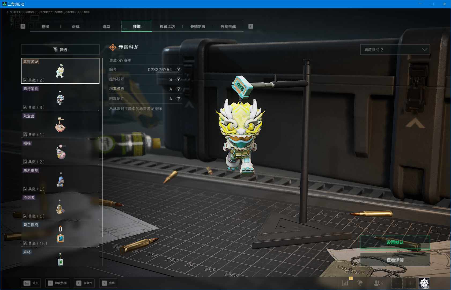
Task: Click the help icon beside 编号 serial number
Action: coord(179,70)
